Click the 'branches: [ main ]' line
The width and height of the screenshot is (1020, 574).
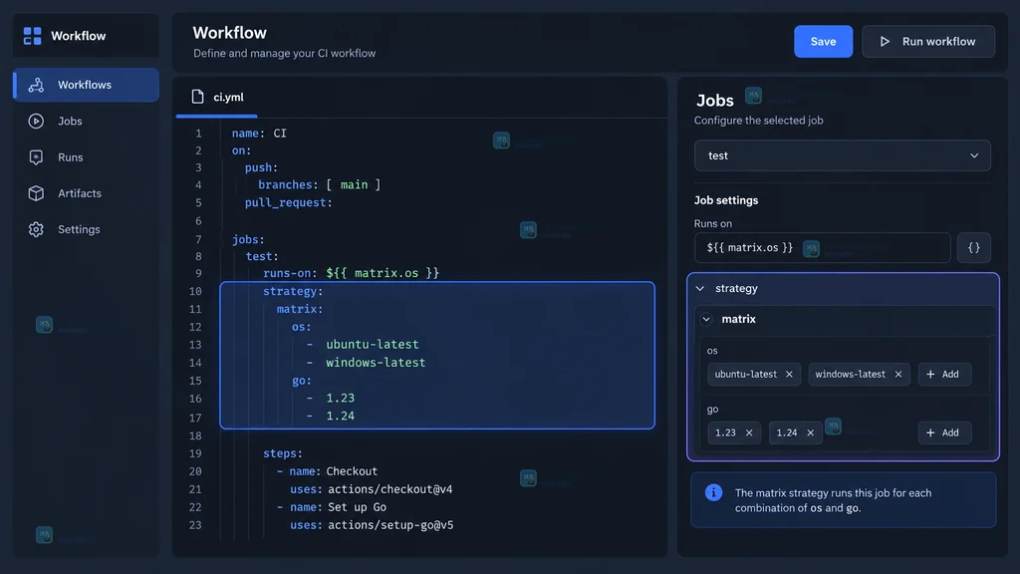319,184
